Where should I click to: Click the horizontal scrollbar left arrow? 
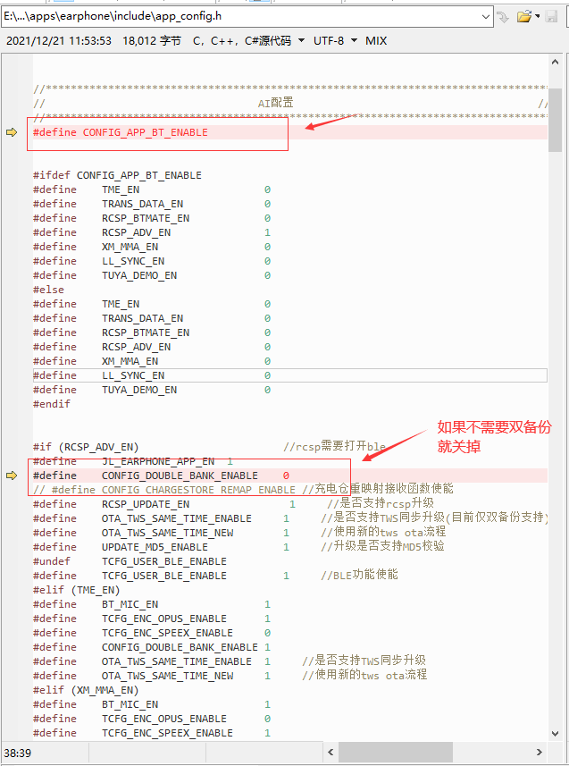(331, 752)
